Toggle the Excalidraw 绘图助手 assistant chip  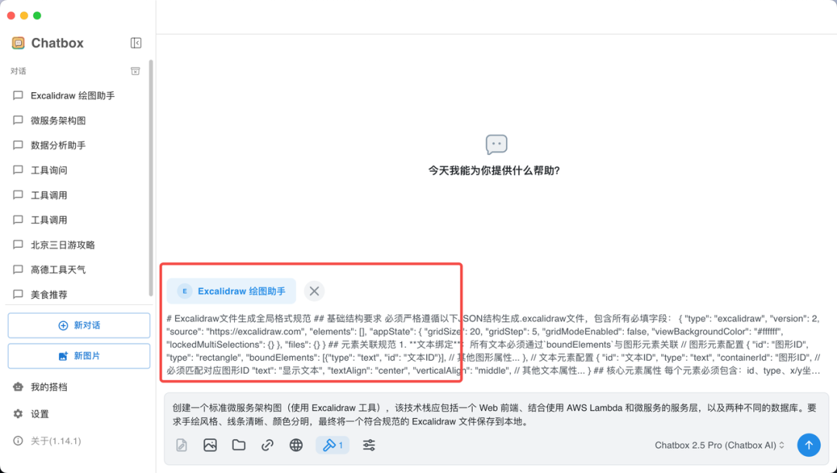pyautogui.click(x=231, y=291)
